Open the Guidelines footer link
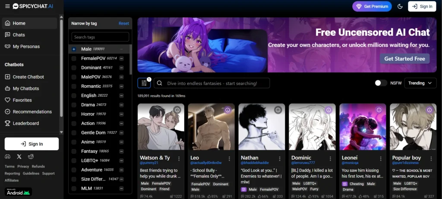The image size is (442, 199). 31,174
